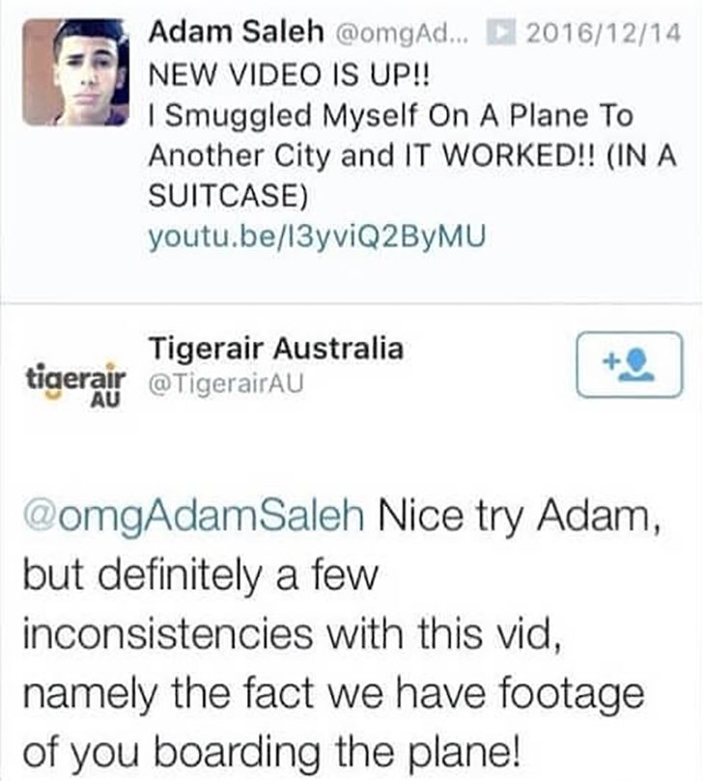Open Adam Saleh's profile picture

(x=75, y=71)
